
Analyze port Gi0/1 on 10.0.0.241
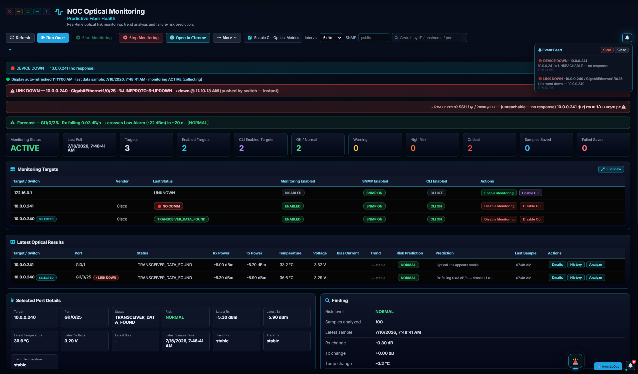coord(595,265)
